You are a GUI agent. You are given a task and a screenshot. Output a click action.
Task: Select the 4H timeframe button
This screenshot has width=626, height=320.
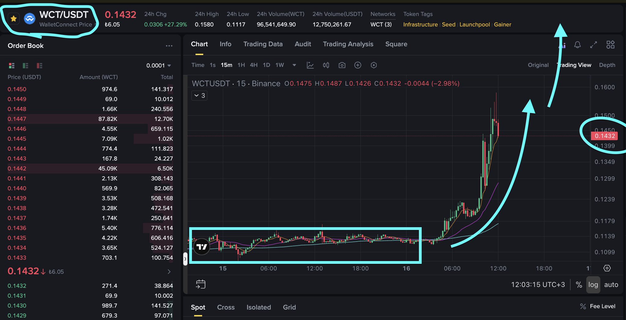[254, 65]
